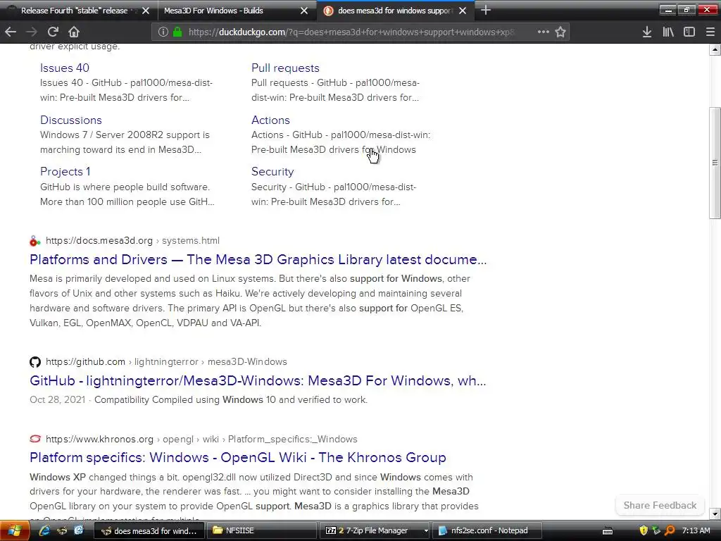Viewport: 721px width, 541px height.
Task: Open the 'Security' sitelink
Action: tap(272, 172)
